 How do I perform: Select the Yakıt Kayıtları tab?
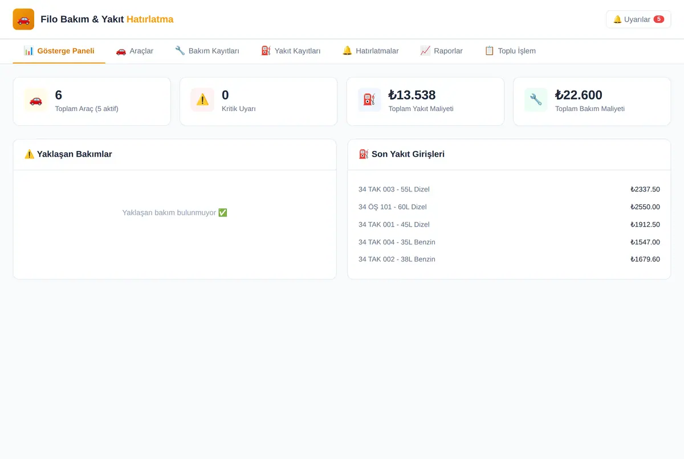pyautogui.click(x=291, y=51)
